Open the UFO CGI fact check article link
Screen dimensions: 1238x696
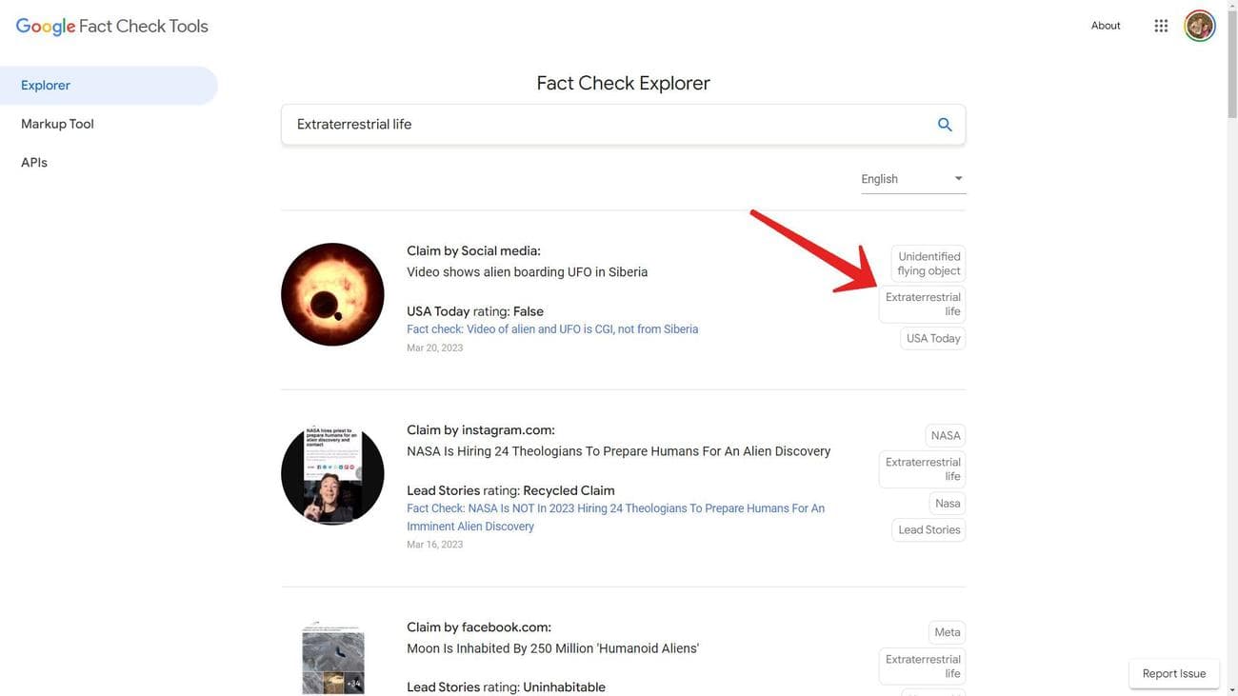[x=552, y=329]
